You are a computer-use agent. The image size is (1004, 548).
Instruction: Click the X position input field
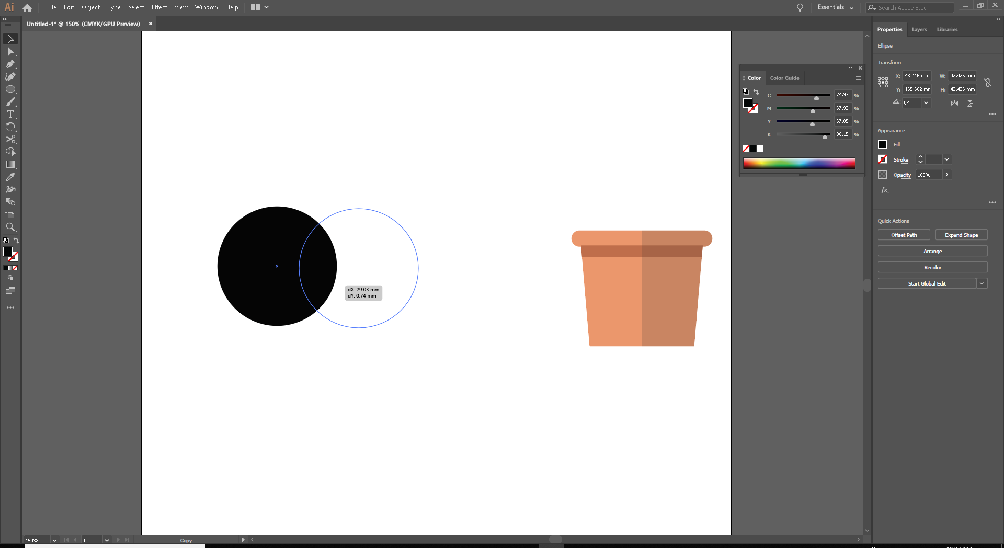click(917, 76)
